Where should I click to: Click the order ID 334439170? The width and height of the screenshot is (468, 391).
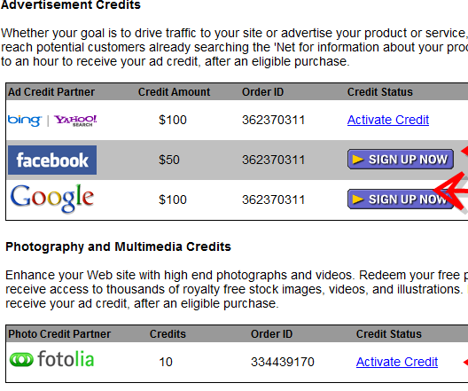pyautogui.click(x=283, y=362)
